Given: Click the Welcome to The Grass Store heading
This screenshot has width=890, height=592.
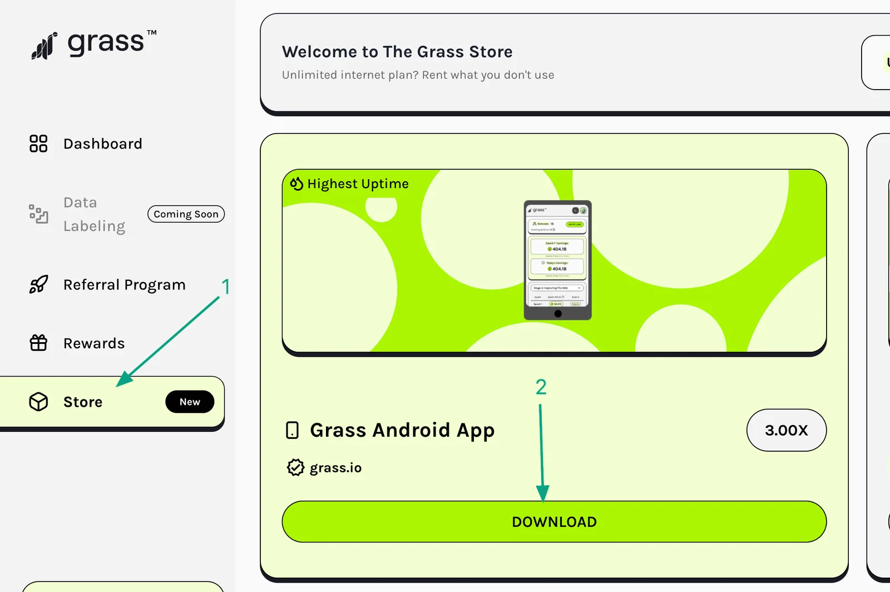Looking at the screenshot, I should (397, 52).
